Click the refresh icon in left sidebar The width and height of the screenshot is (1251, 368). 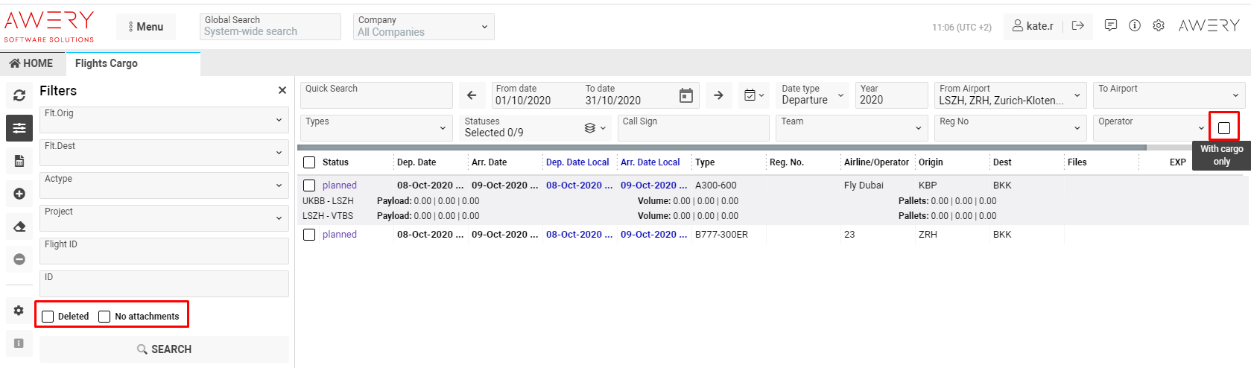pos(19,95)
